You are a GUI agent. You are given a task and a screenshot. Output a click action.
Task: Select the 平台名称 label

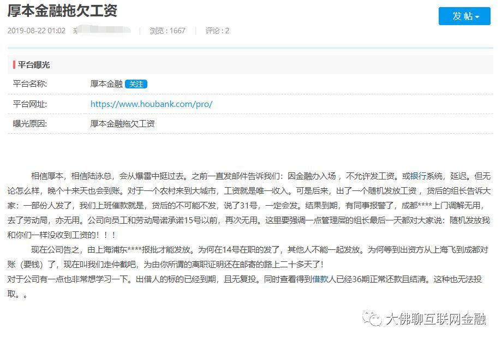pyautogui.click(x=30, y=84)
